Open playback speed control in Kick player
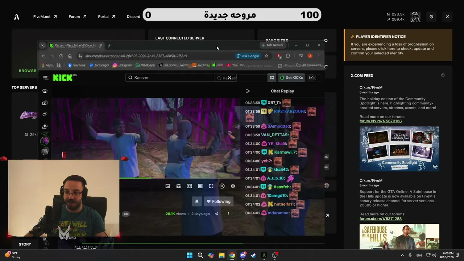 pyautogui.click(x=222, y=186)
